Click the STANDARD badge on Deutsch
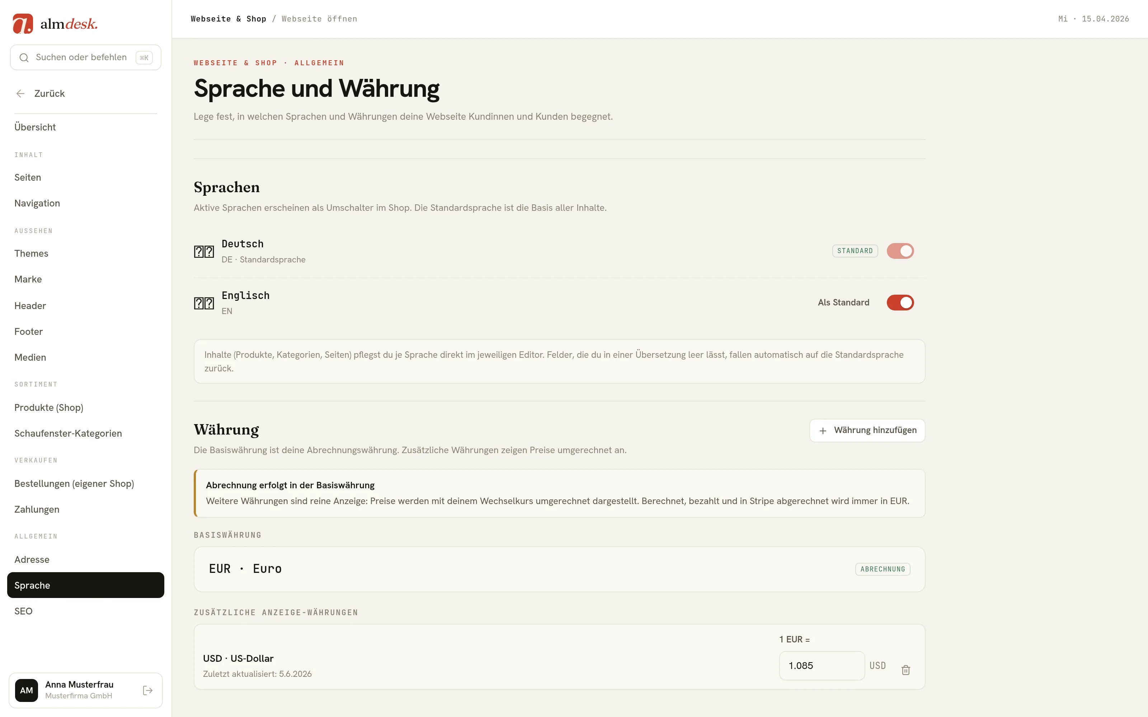Image resolution: width=1148 pixels, height=717 pixels. point(855,251)
